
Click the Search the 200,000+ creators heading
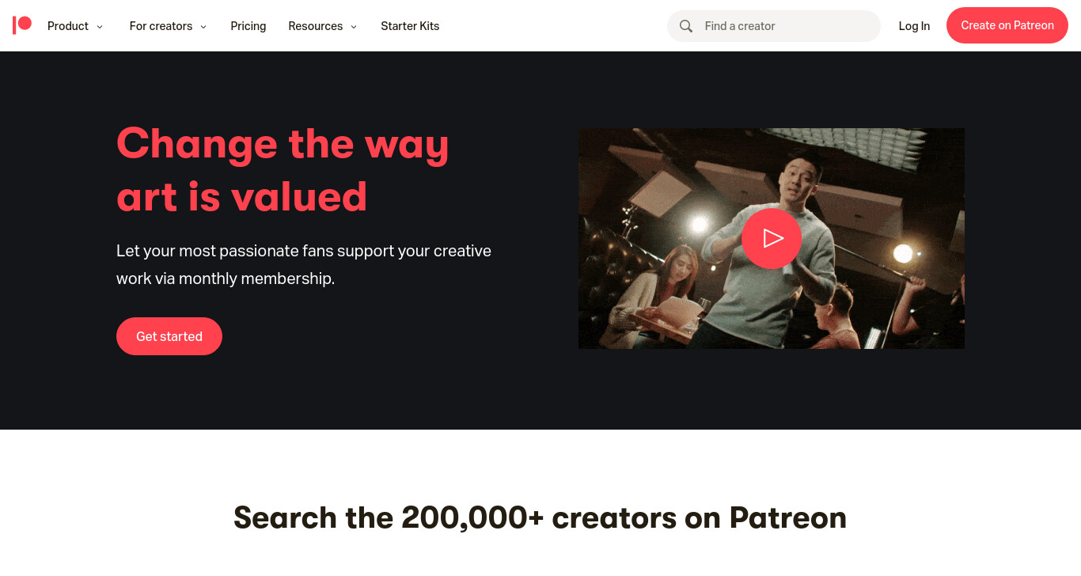tap(540, 517)
